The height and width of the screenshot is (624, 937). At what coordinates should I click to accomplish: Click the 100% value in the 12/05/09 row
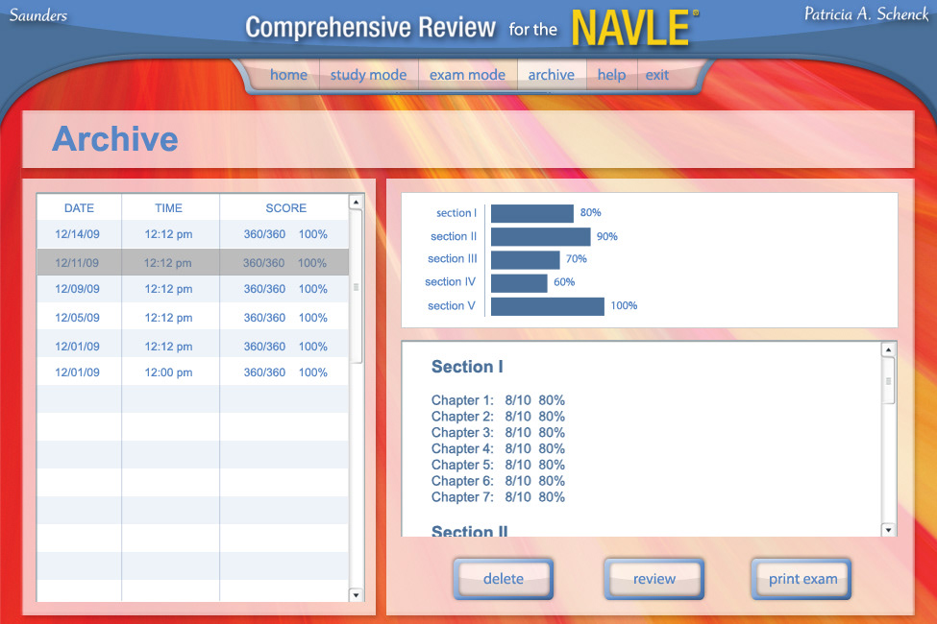pyautogui.click(x=312, y=318)
